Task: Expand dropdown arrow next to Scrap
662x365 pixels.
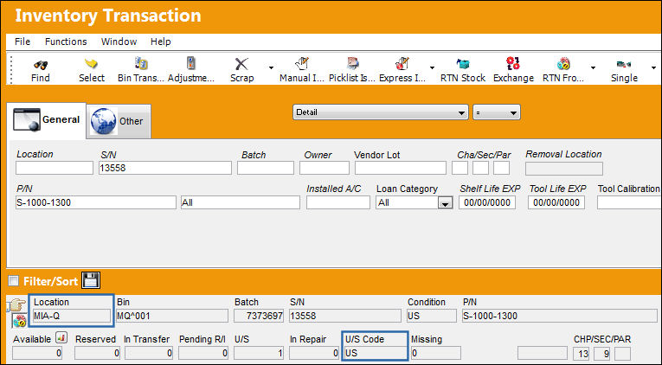Action: [x=271, y=67]
